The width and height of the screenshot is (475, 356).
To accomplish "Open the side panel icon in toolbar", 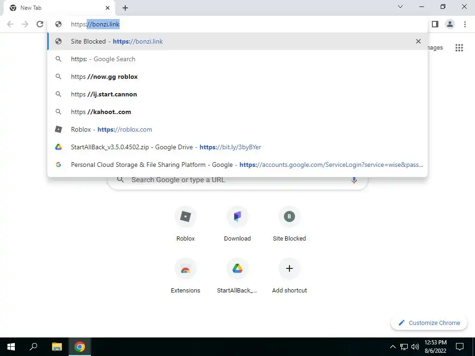I will tap(435, 24).
